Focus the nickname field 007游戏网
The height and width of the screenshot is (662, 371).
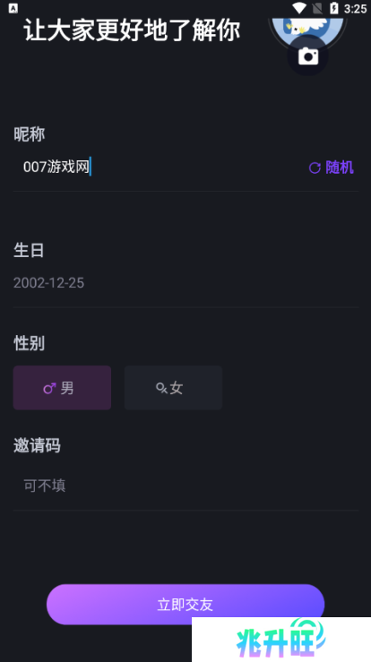156,168
